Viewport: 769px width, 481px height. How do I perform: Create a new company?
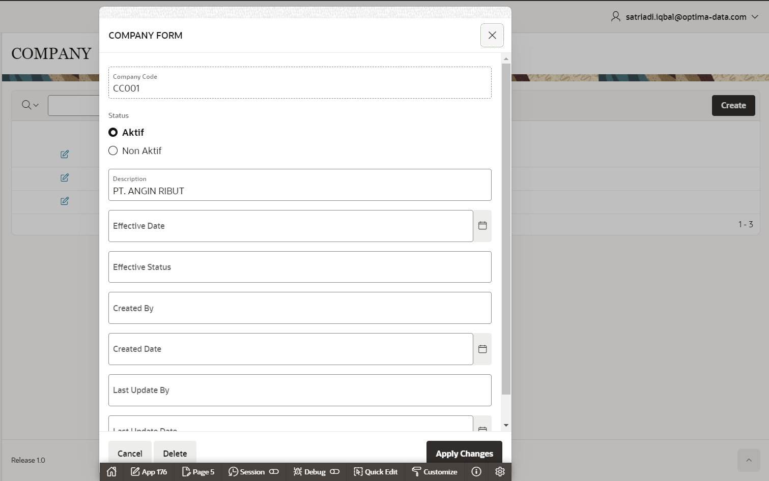pyautogui.click(x=733, y=105)
